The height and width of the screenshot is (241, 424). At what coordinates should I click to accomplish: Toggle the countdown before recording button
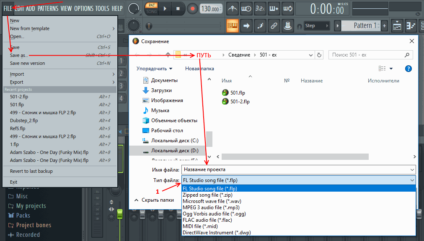pos(261,8)
